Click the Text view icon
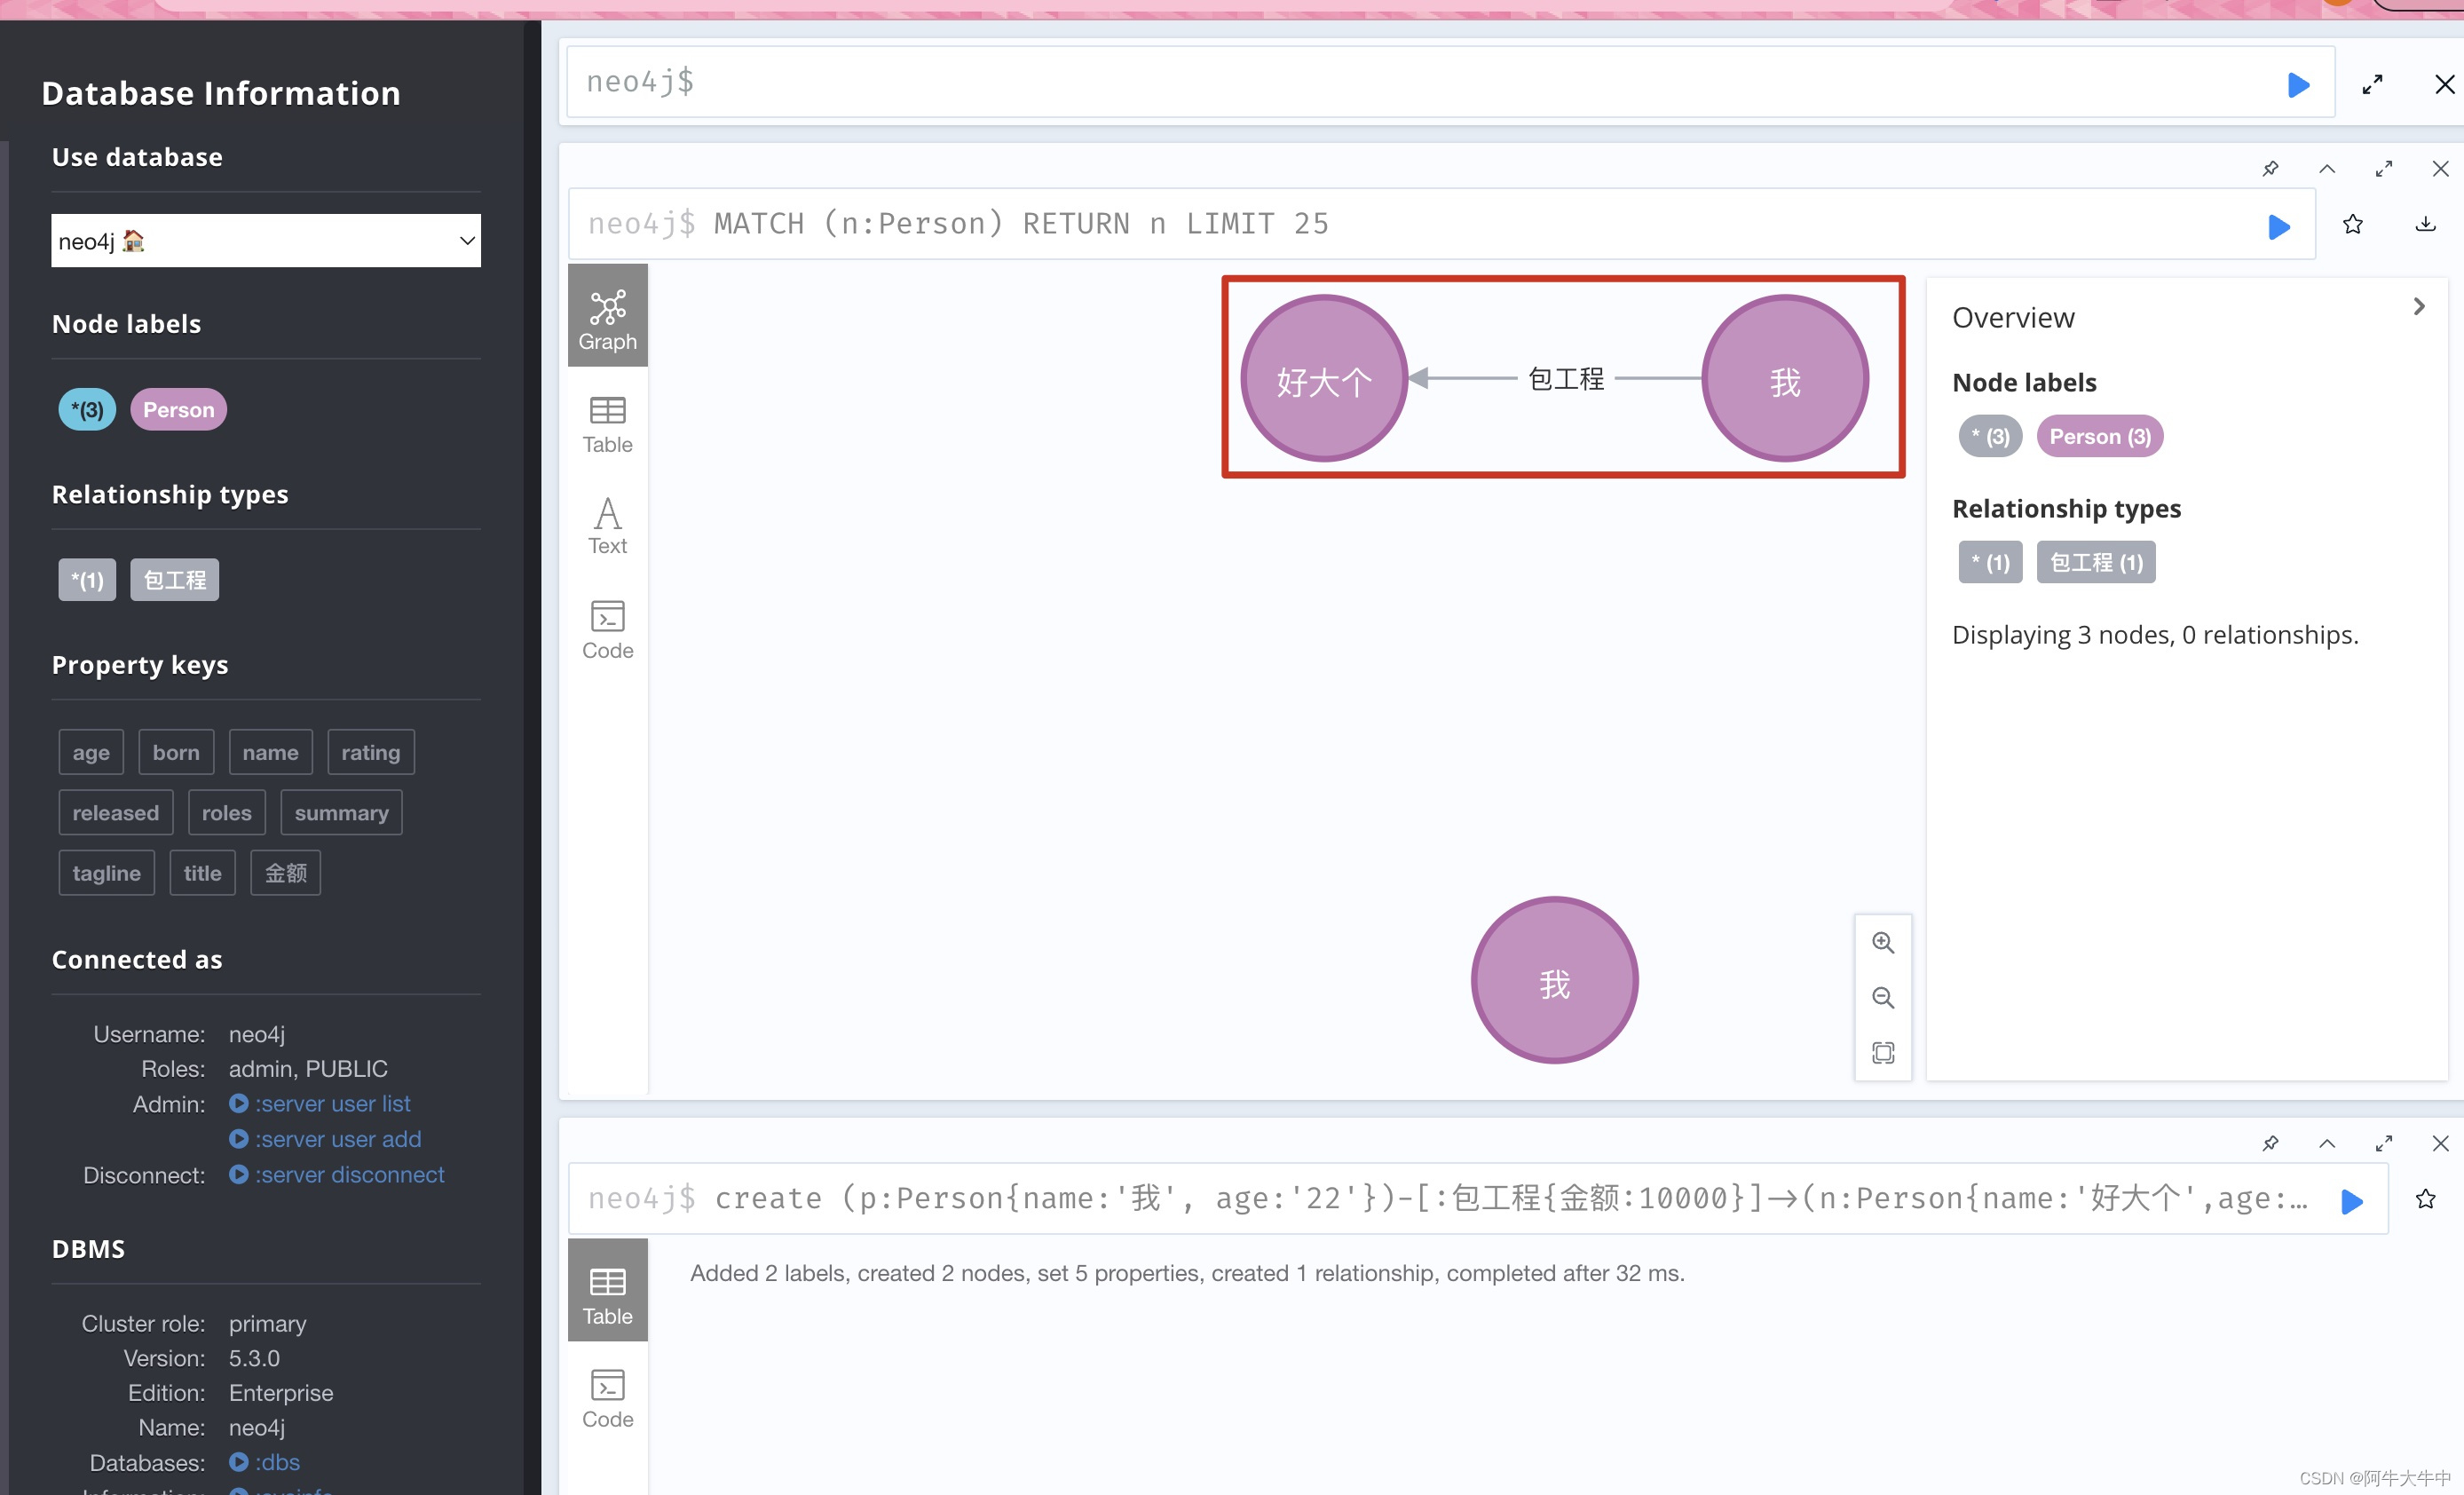This screenshot has width=2464, height=1495. [x=607, y=523]
